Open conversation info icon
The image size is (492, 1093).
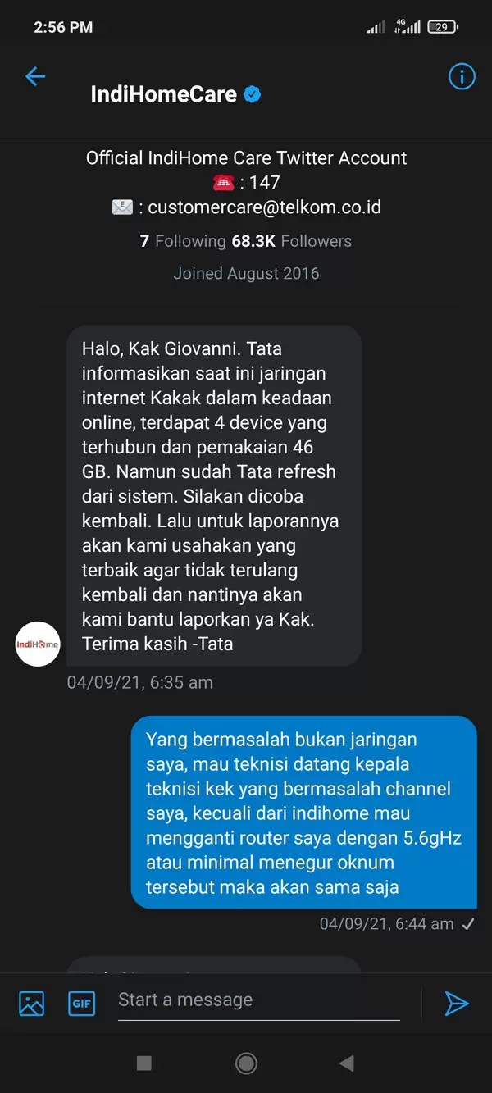[462, 77]
